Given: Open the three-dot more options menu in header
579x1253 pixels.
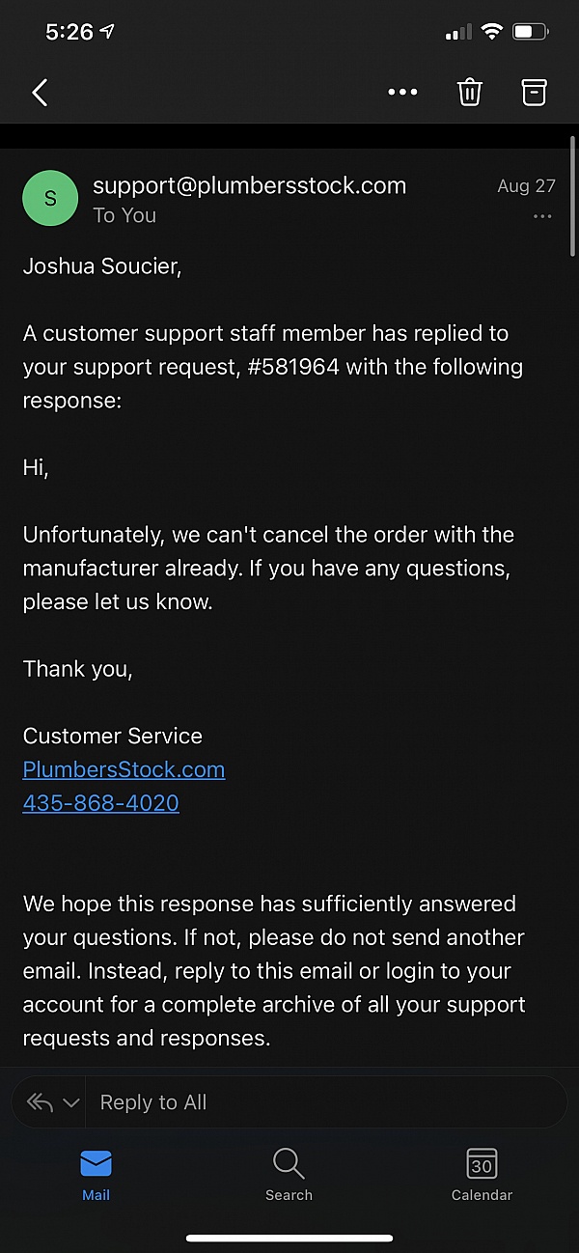Looking at the screenshot, I should [402, 93].
